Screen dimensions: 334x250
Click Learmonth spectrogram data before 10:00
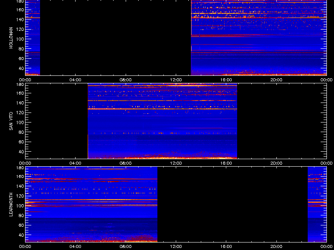(x=91, y=204)
